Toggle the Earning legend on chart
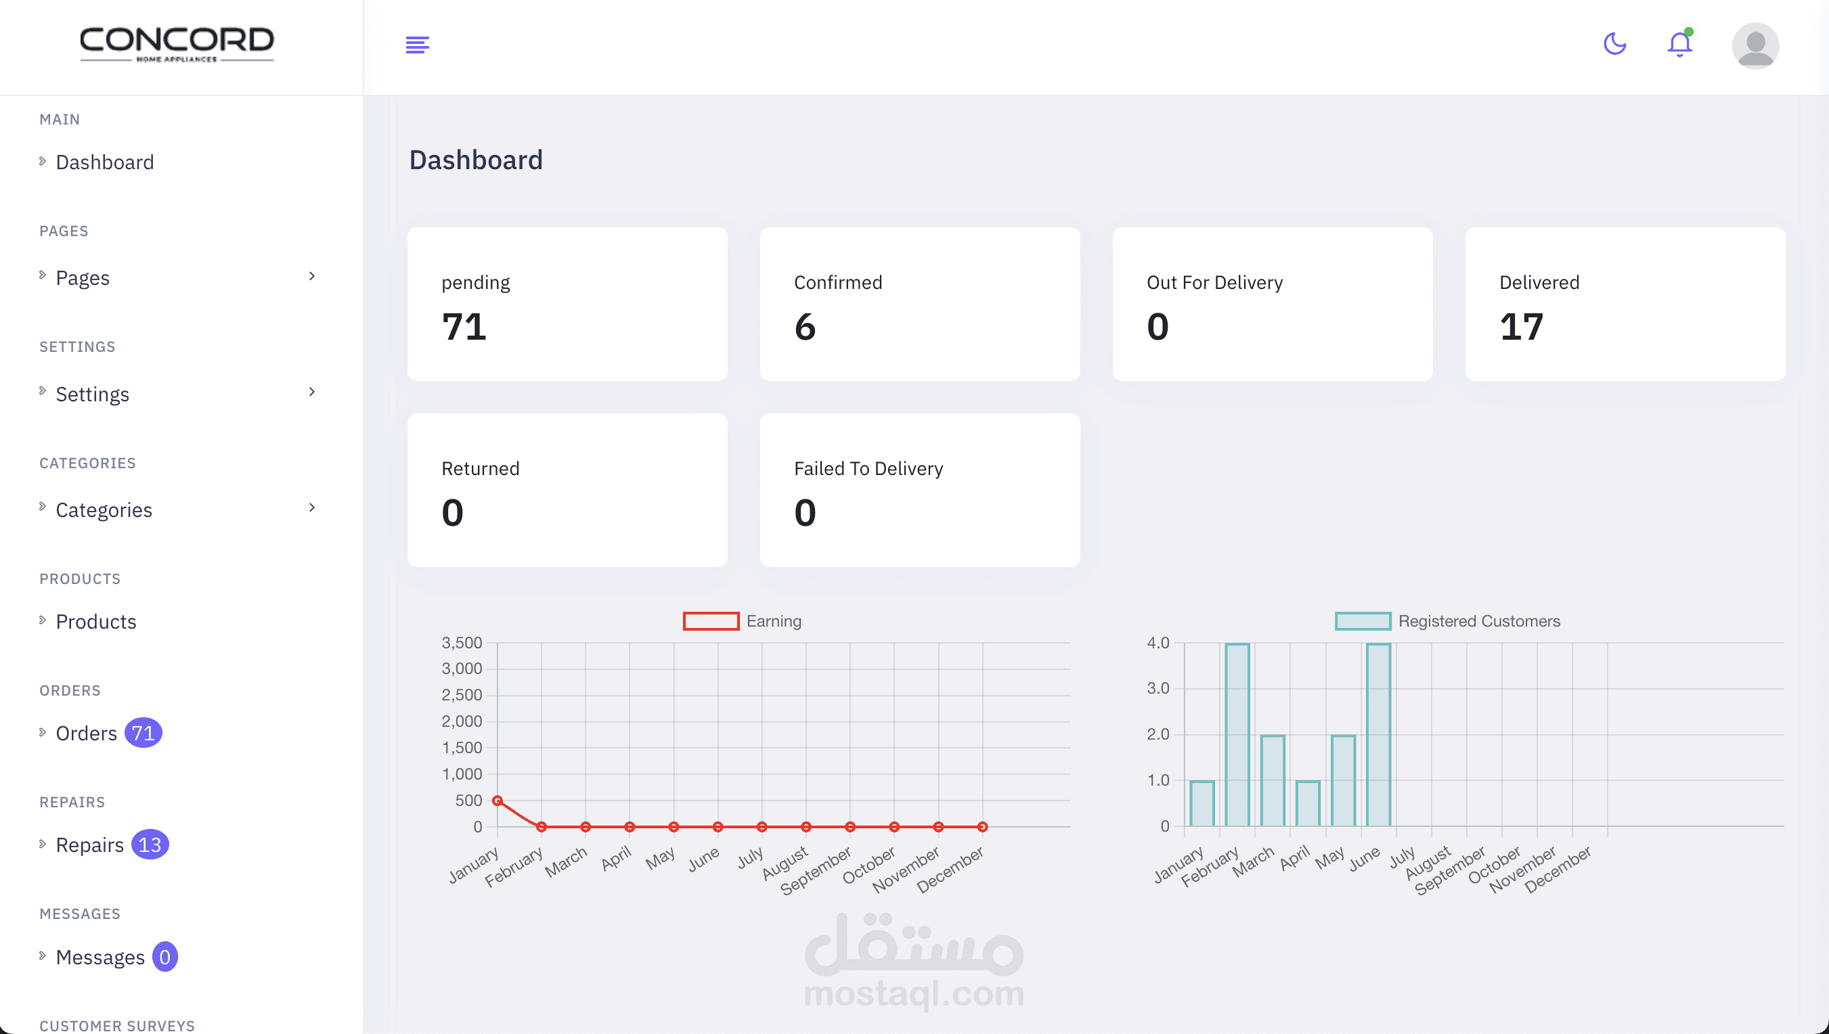The height and width of the screenshot is (1034, 1829). click(711, 621)
